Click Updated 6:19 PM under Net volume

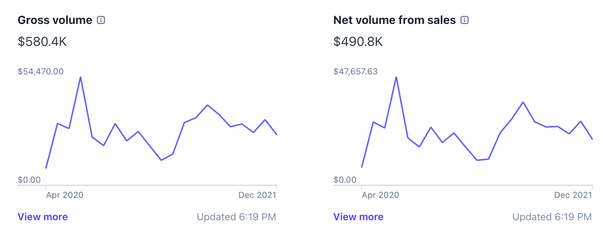tap(552, 217)
